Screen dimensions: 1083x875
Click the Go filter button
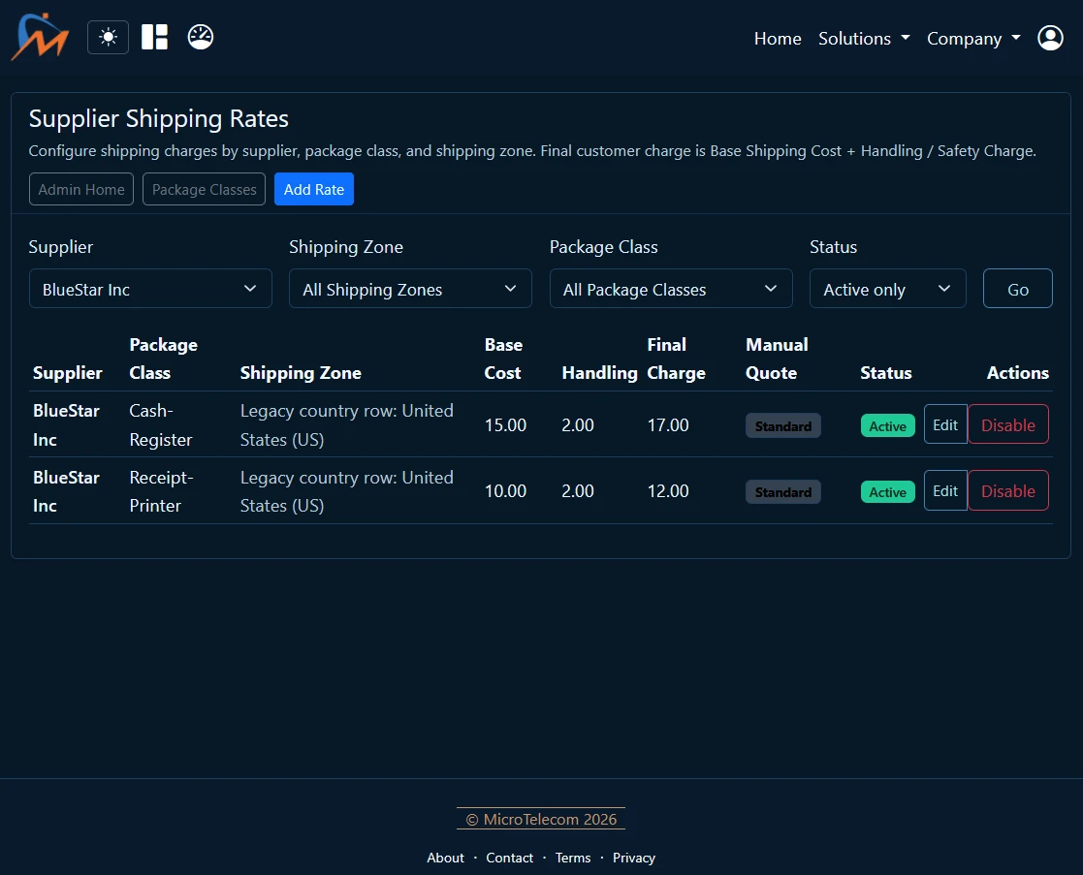tap(1017, 289)
